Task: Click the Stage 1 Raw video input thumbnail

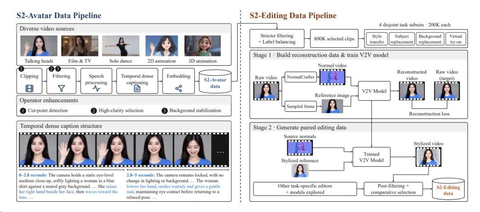Action: (266, 91)
